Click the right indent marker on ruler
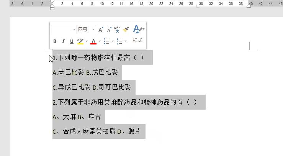This screenshot has width=283, height=156. [249, 6]
